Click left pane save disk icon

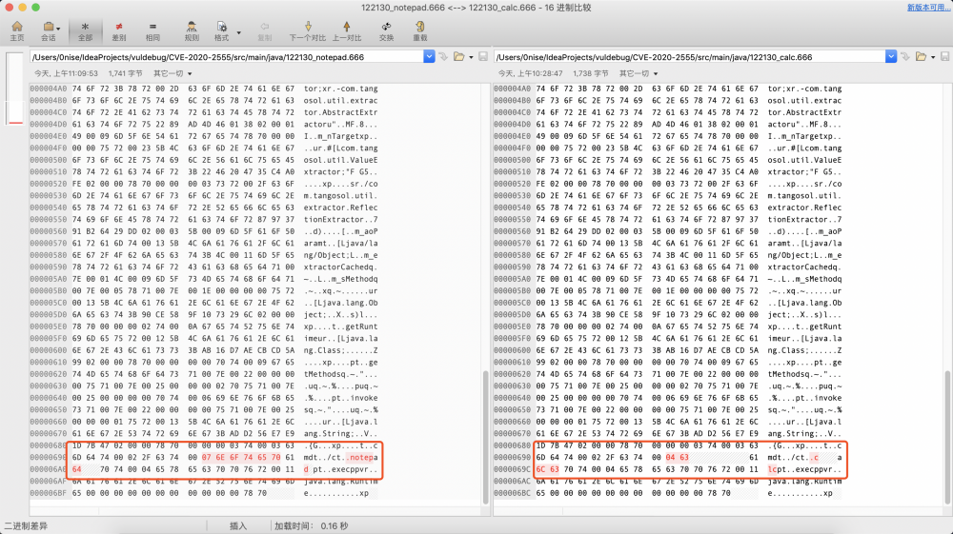483,56
